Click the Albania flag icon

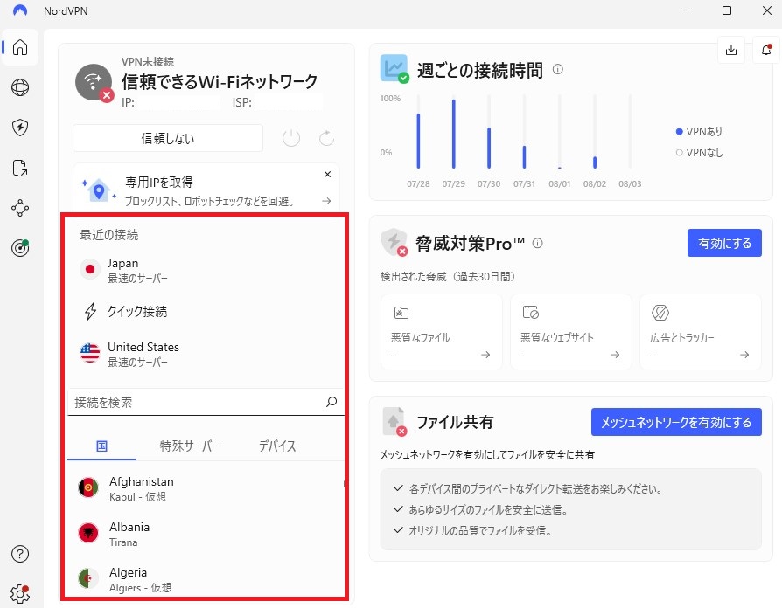tap(88, 533)
